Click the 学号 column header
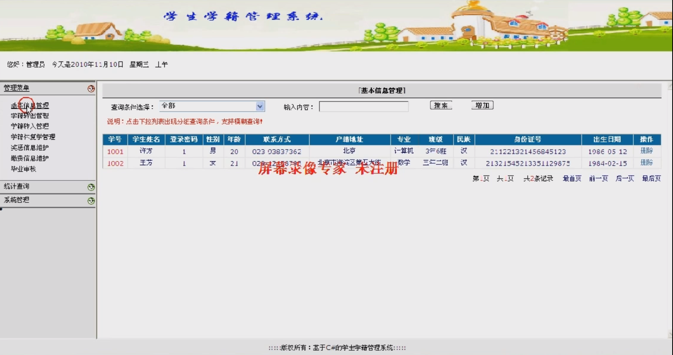The width and height of the screenshot is (673, 355). [x=115, y=139]
